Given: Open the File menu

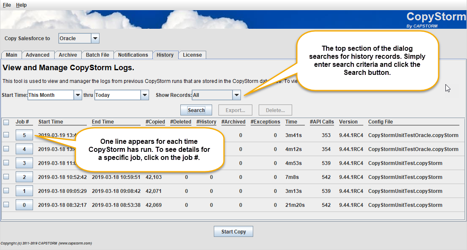Looking at the screenshot, I should pos(7,5).
